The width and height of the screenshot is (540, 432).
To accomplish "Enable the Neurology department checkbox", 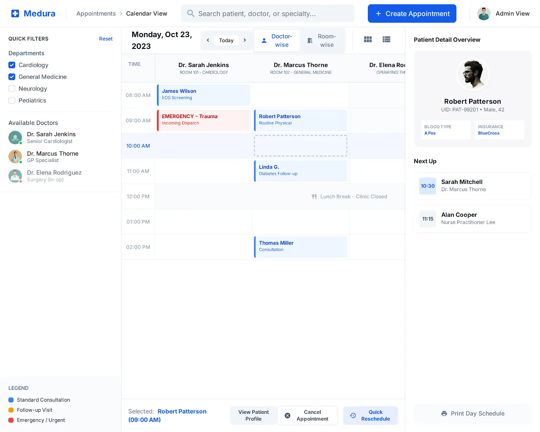I will pyautogui.click(x=12, y=89).
